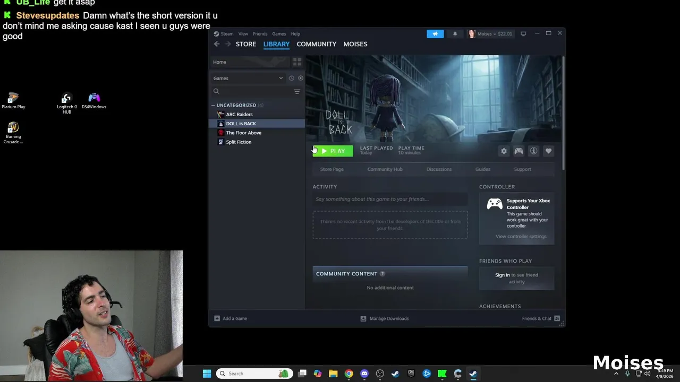Collapse the Uncategorized group
Image resolution: width=680 pixels, height=382 pixels.
coord(213,105)
